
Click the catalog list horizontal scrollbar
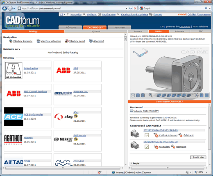click(63, 168)
